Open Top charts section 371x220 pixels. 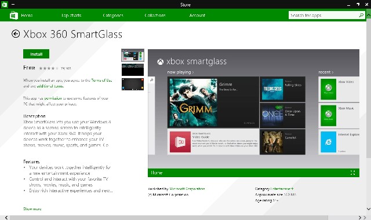(71, 16)
